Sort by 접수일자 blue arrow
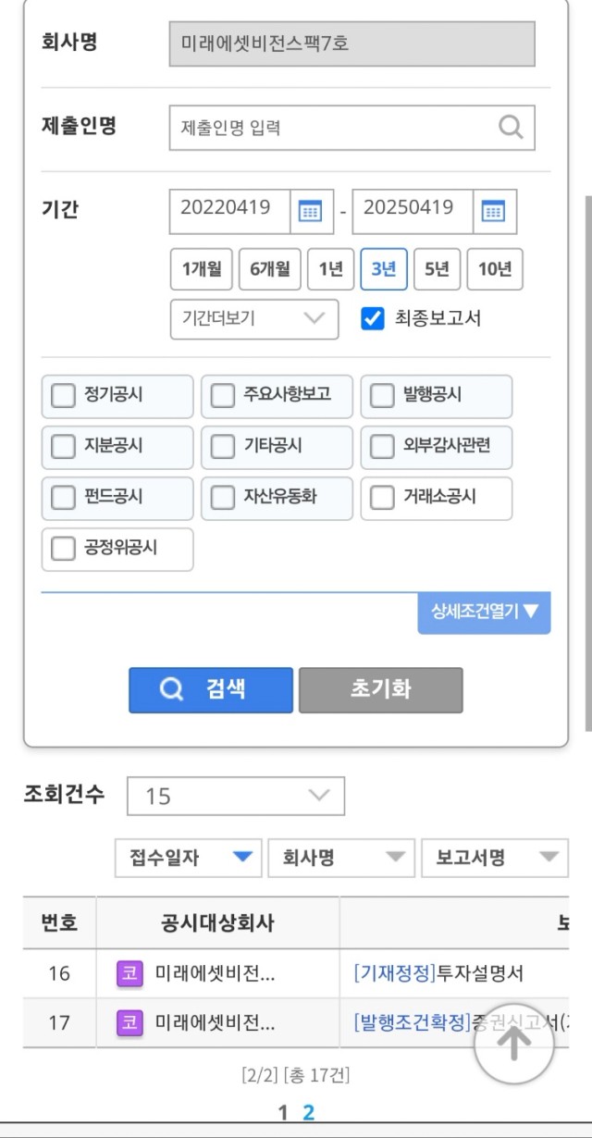592x1138 pixels. [x=242, y=858]
